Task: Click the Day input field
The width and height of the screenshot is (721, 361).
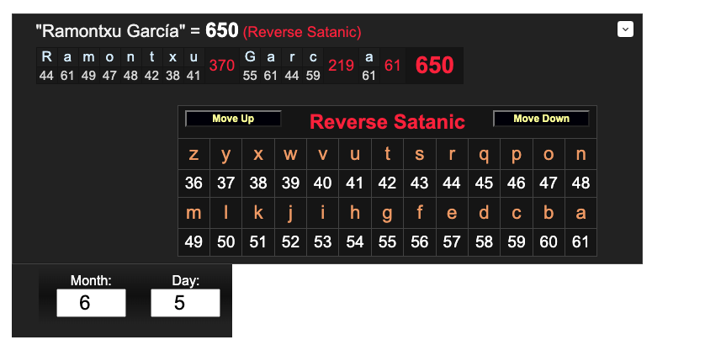Action: [x=185, y=303]
